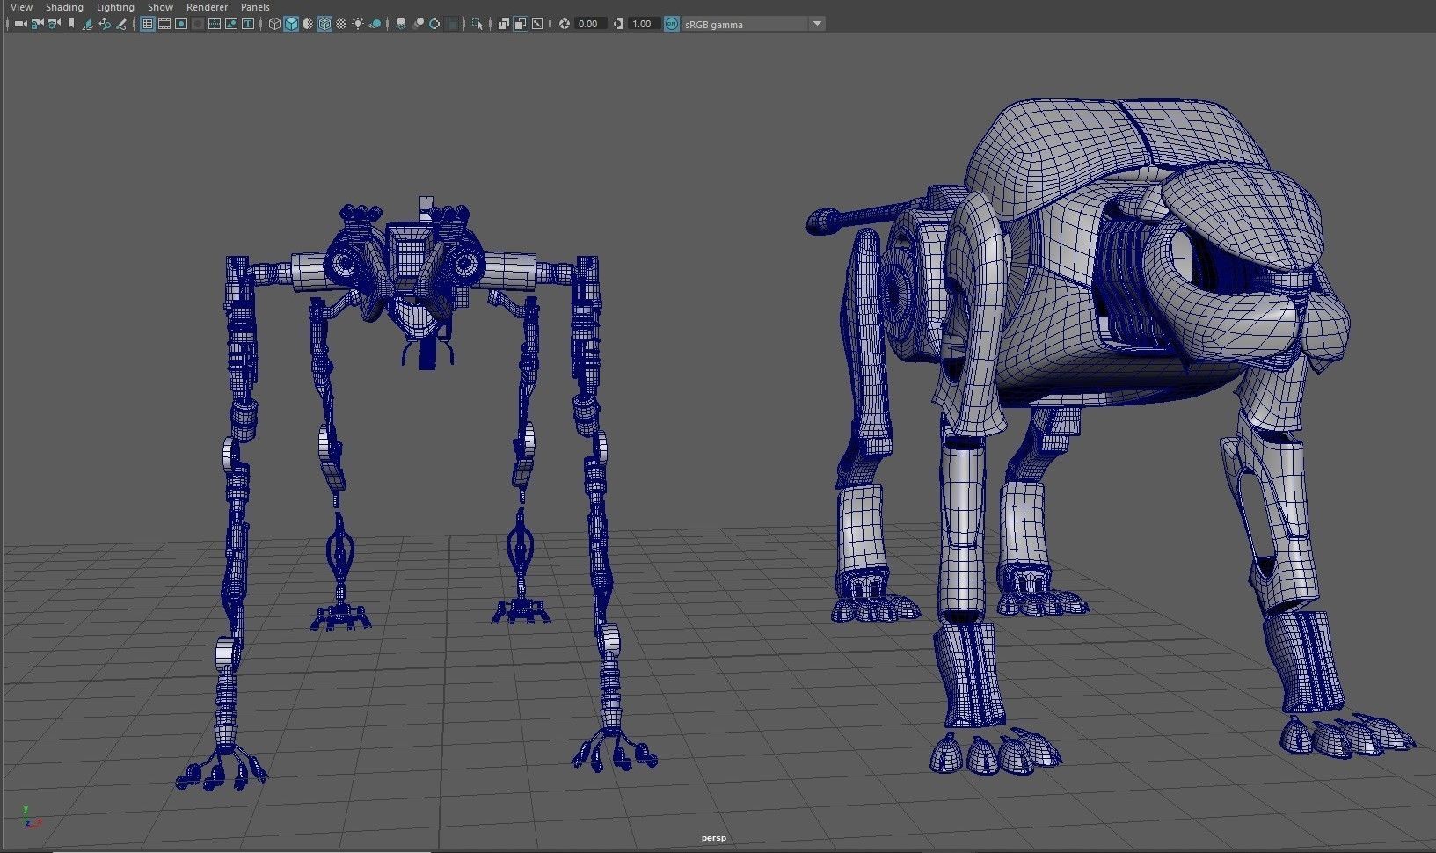Image resolution: width=1436 pixels, height=853 pixels.
Task: Click the Lock Camera icon
Action: tap(37, 24)
